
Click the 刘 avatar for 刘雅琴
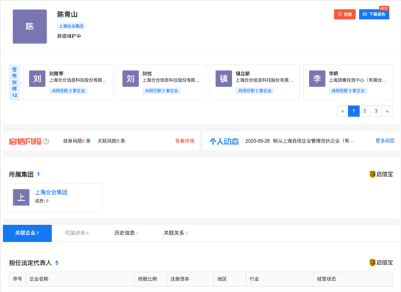click(x=37, y=79)
